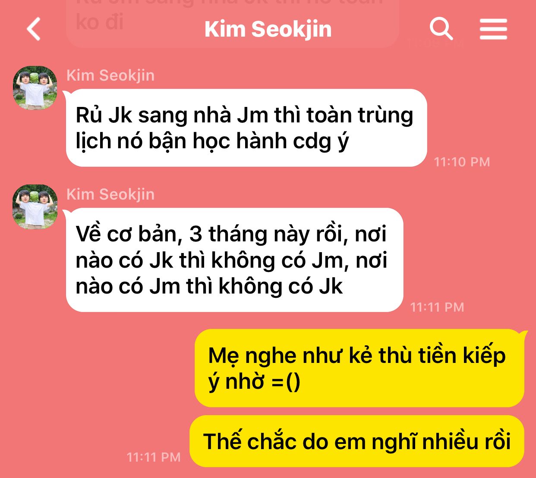Image resolution: width=536 pixels, height=478 pixels.
Task: Tap 11:11 PM timestamp beside yellow bubble
Action: (154, 457)
